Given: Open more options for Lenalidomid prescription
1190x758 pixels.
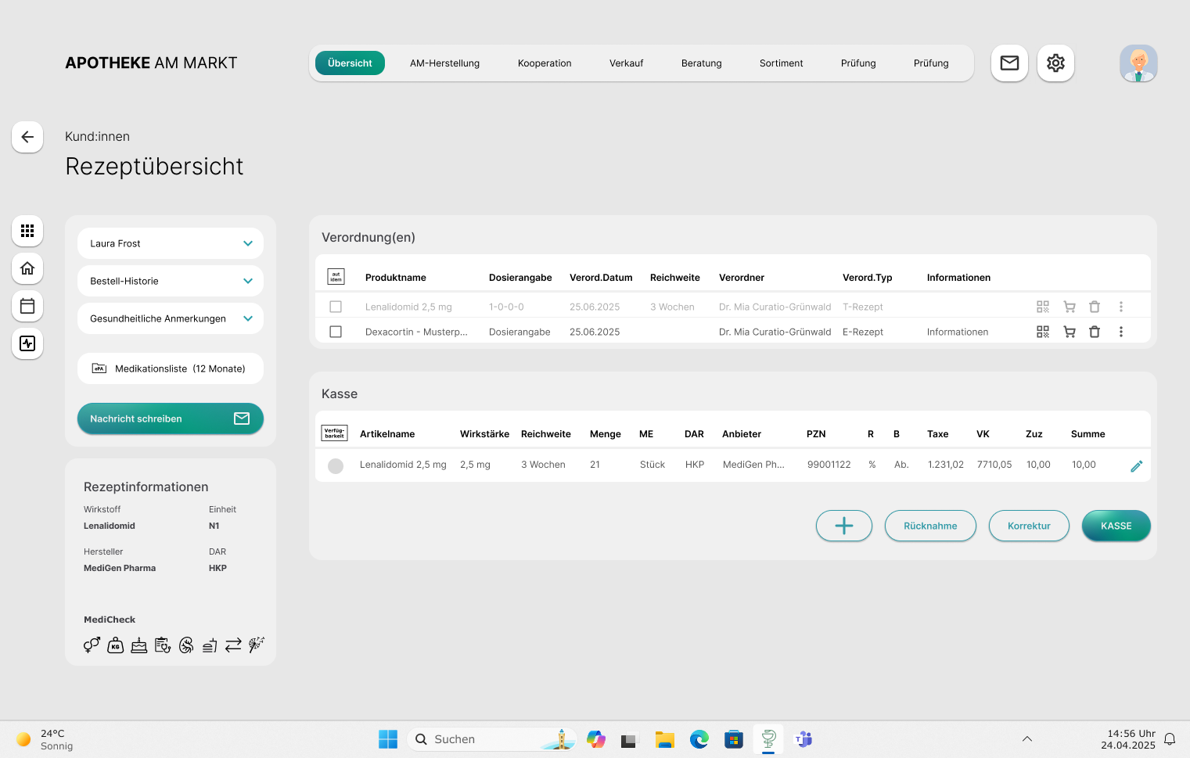Looking at the screenshot, I should click(1121, 307).
